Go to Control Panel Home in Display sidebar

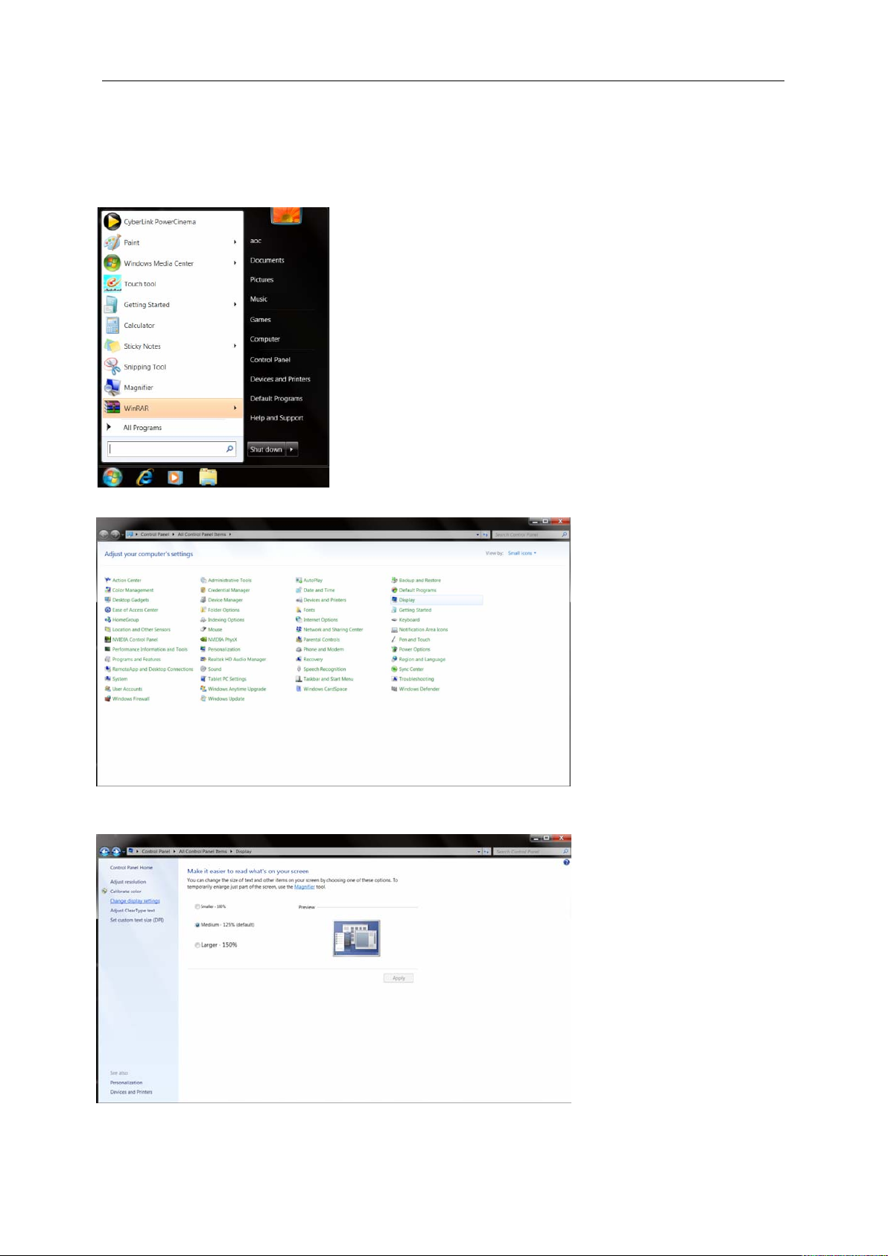131,868
